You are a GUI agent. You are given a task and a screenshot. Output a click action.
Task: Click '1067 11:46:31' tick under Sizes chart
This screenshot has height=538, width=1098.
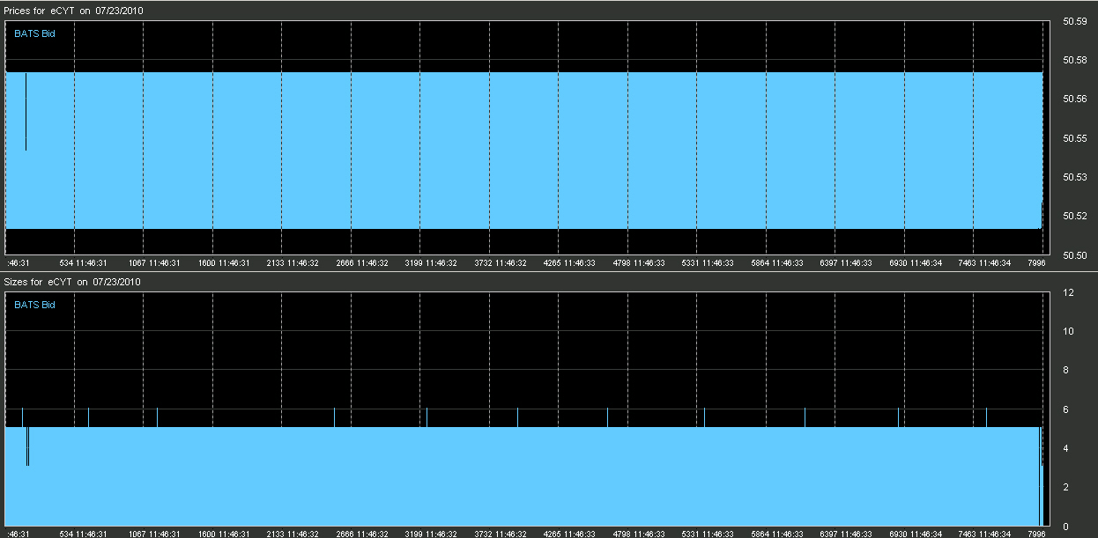click(x=154, y=534)
